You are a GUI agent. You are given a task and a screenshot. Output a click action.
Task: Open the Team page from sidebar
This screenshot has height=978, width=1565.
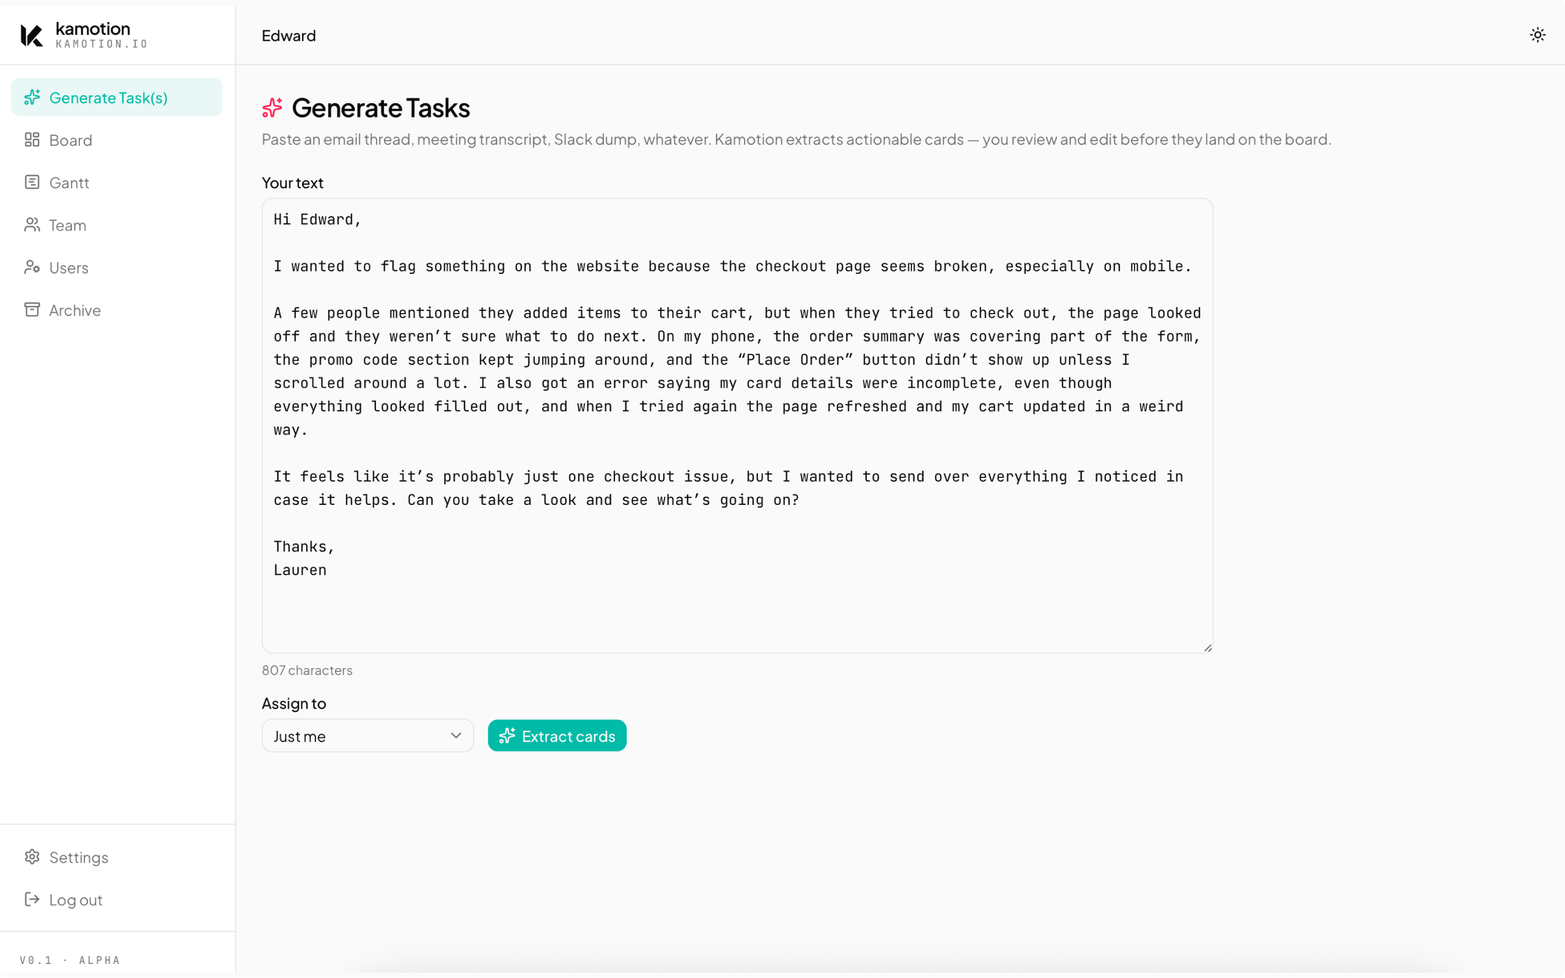click(x=67, y=224)
